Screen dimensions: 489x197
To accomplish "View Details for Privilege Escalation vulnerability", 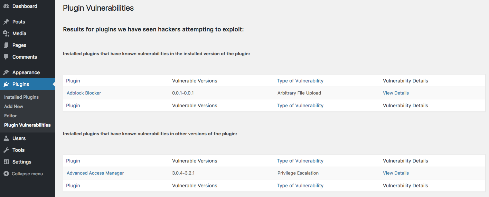I will pyautogui.click(x=396, y=173).
